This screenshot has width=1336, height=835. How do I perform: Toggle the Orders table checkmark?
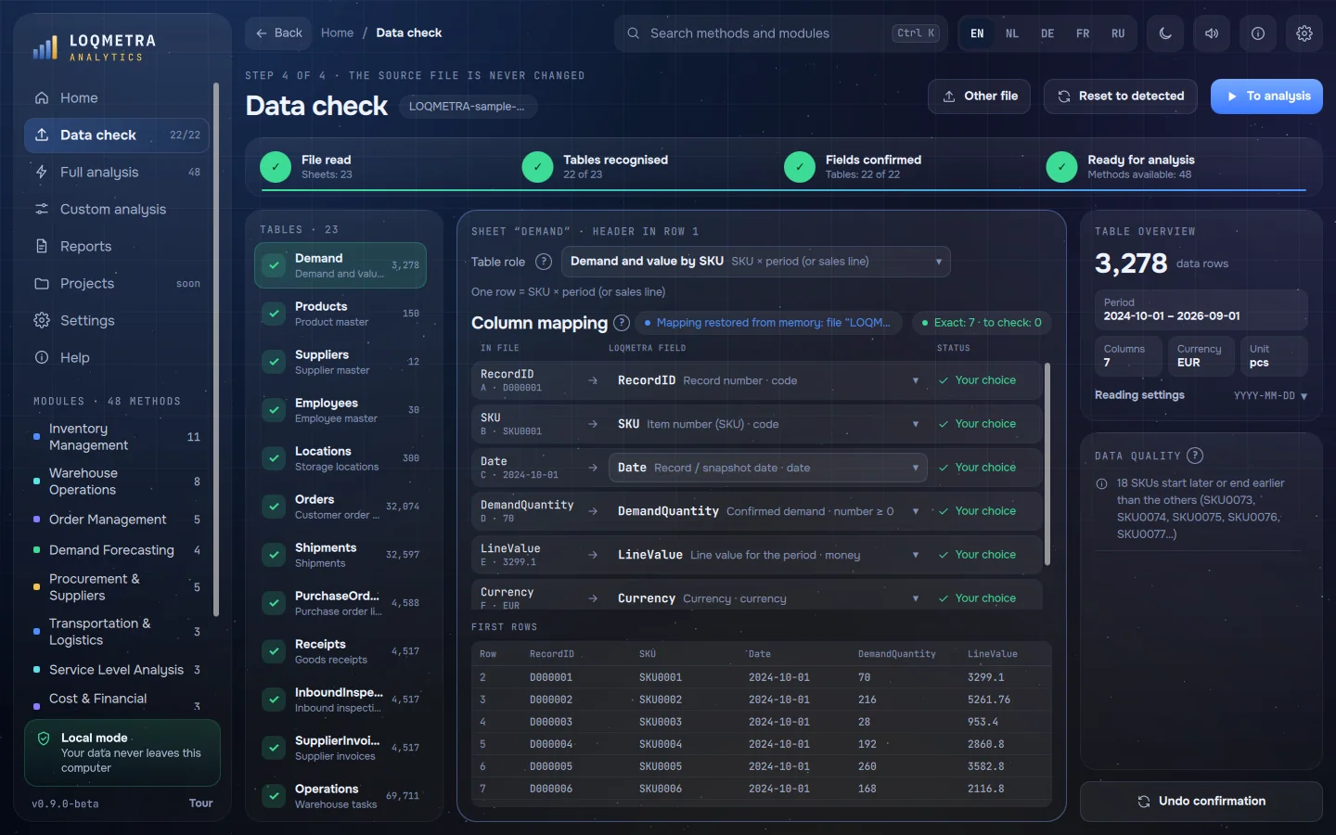click(274, 507)
